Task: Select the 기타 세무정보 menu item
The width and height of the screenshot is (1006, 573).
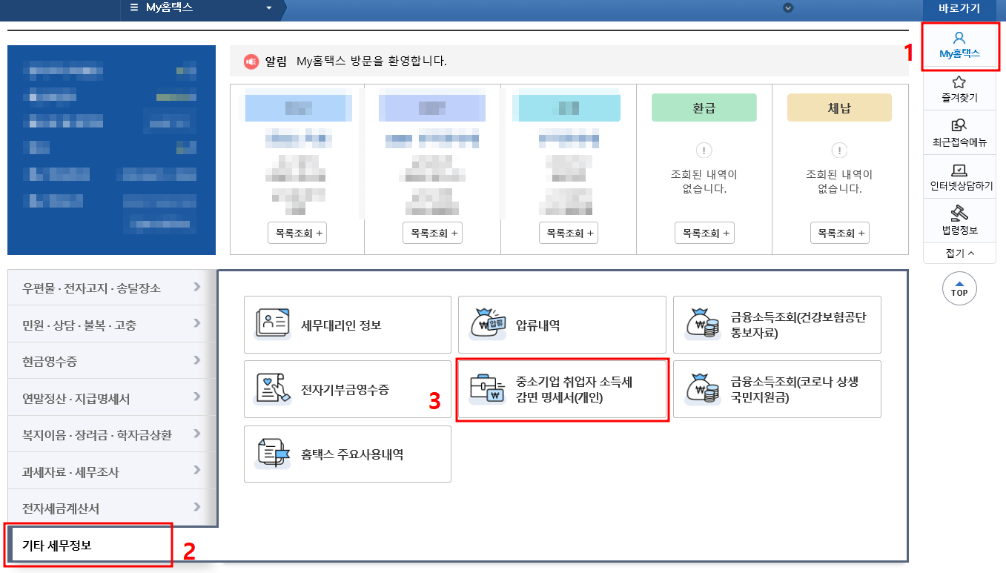Action: (90, 546)
